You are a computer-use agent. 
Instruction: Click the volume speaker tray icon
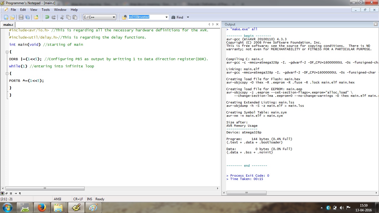(342, 207)
